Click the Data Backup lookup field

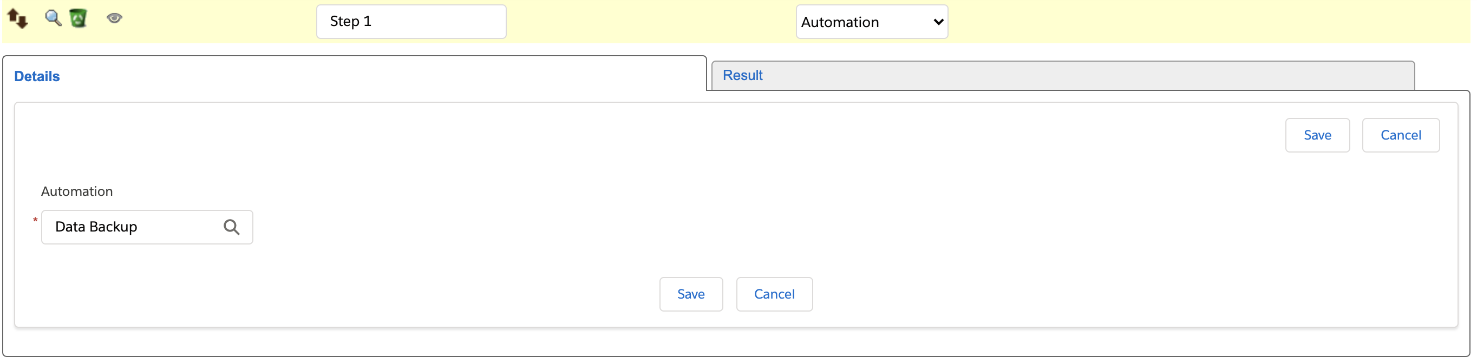(147, 227)
